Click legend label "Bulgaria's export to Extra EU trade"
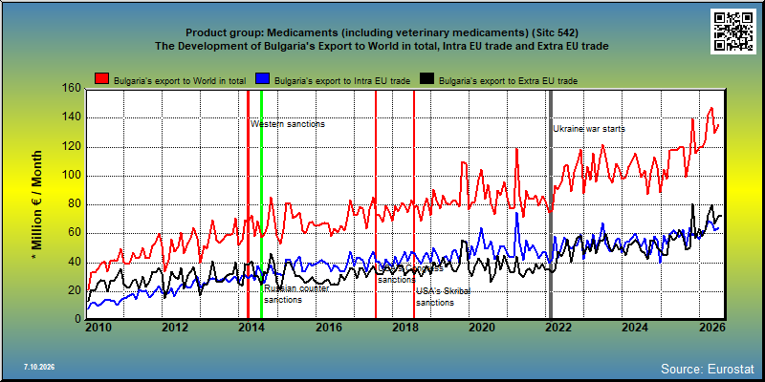 click(509, 81)
